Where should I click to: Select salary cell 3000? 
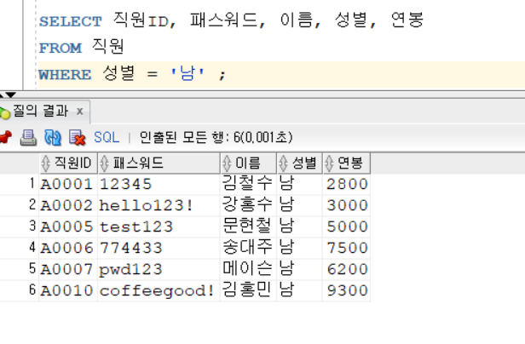(x=347, y=205)
